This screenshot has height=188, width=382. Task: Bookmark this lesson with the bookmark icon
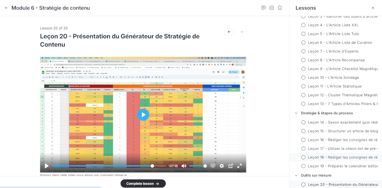click(x=280, y=8)
